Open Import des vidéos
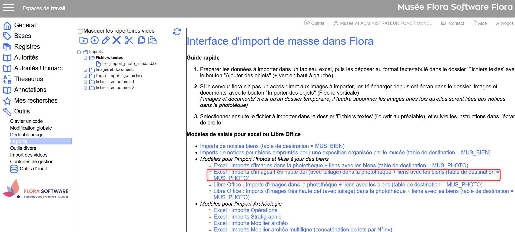This screenshot has width=515, height=232. [x=29, y=155]
